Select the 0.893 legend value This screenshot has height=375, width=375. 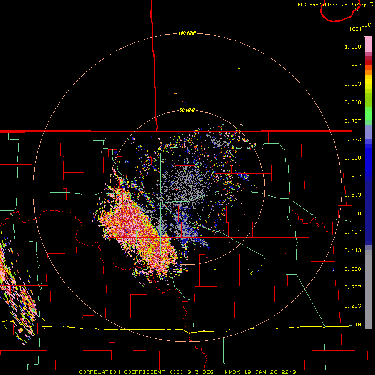[x=353, y=84]
